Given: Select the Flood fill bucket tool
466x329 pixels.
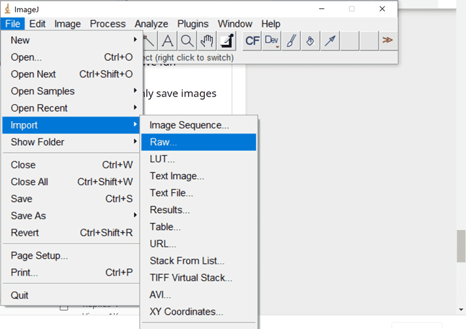Looking at the screenshot, I should pyautogui.click(x=311, y=40).
